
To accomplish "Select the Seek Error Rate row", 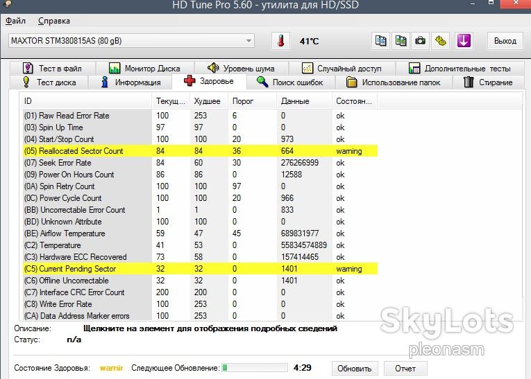I will (x=199, y=163).
